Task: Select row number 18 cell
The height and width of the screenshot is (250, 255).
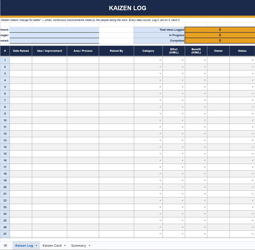Action: (x=5, y=174)
